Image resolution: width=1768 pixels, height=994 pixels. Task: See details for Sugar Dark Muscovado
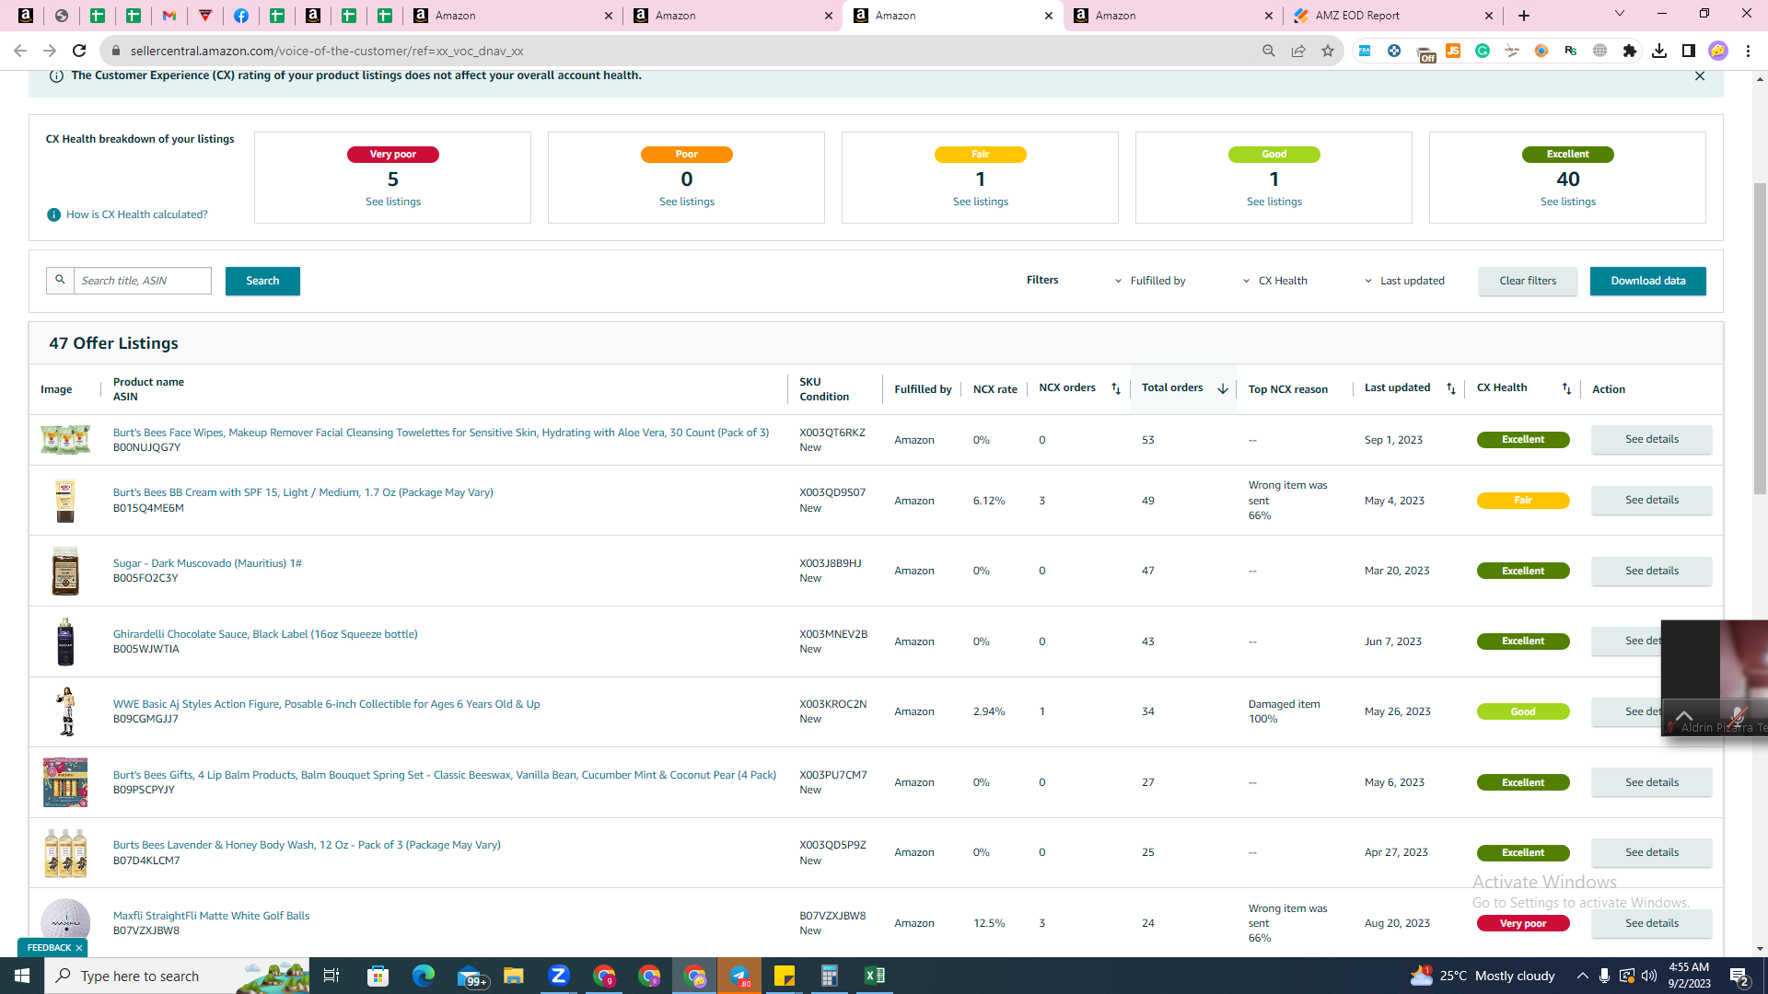(1652, 572)
